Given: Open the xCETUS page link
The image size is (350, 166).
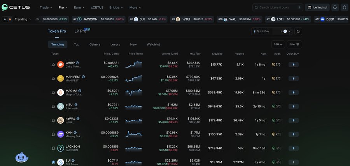Looking at the screenshot, I should [x=97, y=7].
